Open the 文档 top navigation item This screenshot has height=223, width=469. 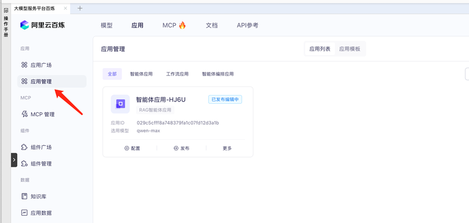tap(211, 25)
